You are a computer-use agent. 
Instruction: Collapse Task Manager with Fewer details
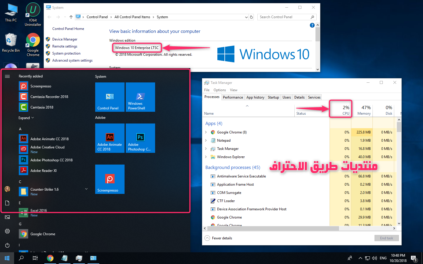coord(219,238)
